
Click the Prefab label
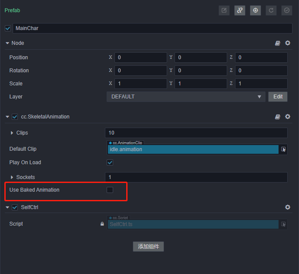[12, 10]
